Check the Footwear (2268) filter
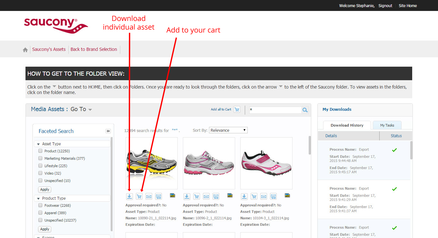The image size is (438, 238). tap(40, 205)
